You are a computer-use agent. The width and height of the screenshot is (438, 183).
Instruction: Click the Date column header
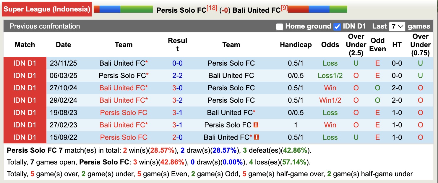63,44
